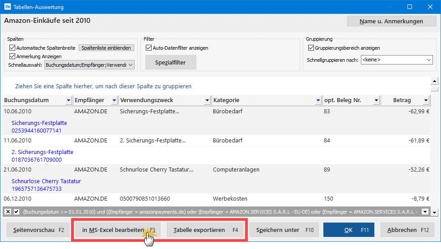This screenshot has height=249, width=441.
Task: Open the Spezialfilter button
Action: click(170, 63)
